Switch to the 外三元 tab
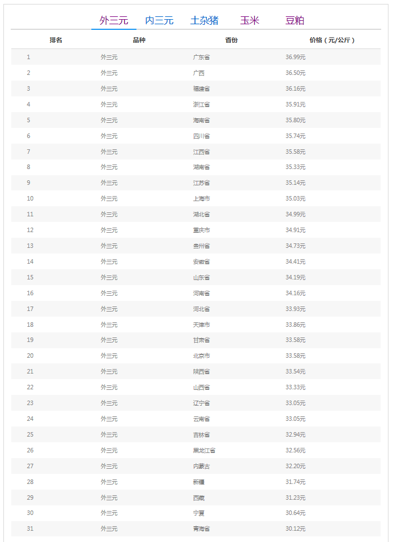Image resolution: width=393 pixels, height=542 pixels. (114, 21)
